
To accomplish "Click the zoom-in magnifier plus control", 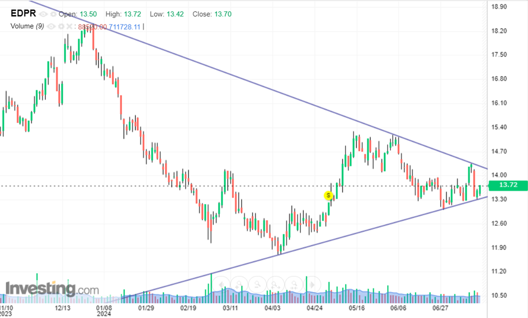I will coord(239,284).
